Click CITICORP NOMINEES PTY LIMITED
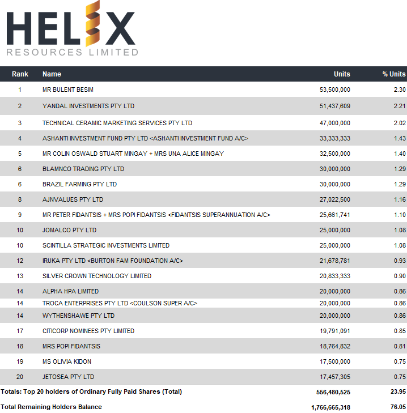Screen dimensions: 407x413 coord(88,331)
